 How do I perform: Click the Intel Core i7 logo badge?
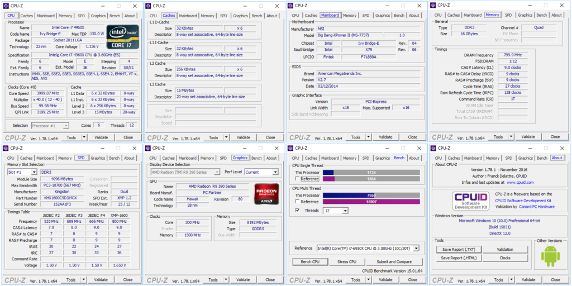123,36
